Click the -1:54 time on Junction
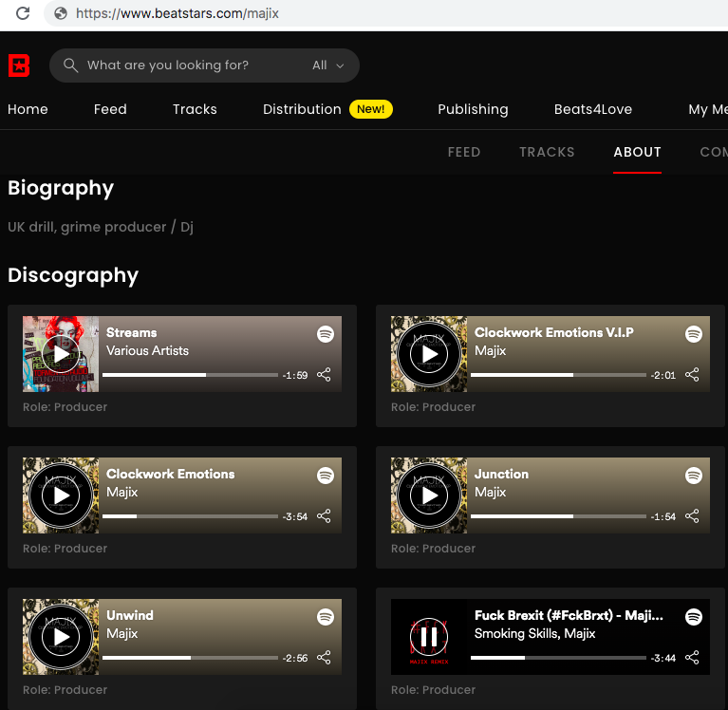This screenshot has width=728, height=710. click(x=663, y=516)
